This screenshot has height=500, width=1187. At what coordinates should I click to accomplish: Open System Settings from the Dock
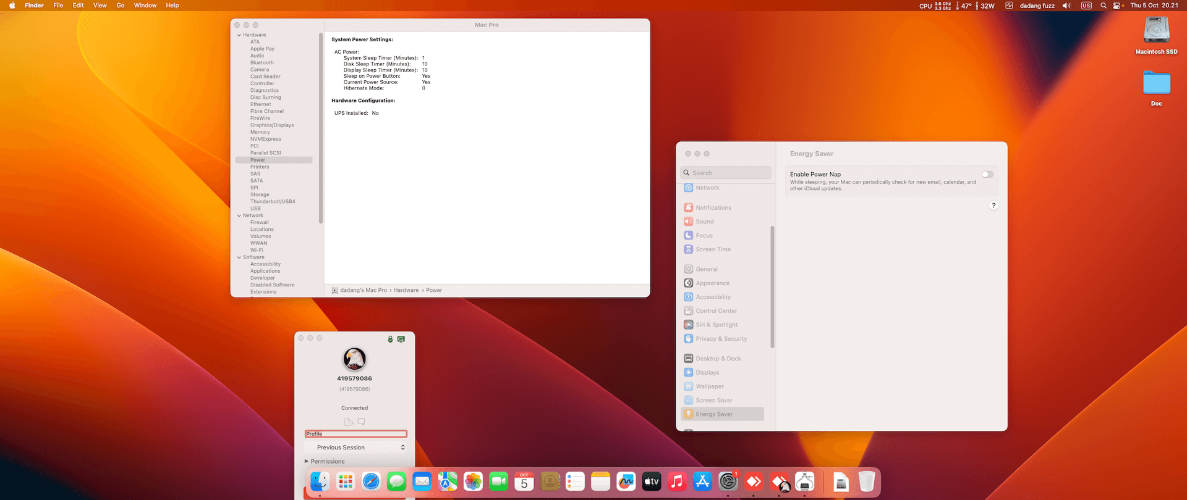(x=728, y=481)
